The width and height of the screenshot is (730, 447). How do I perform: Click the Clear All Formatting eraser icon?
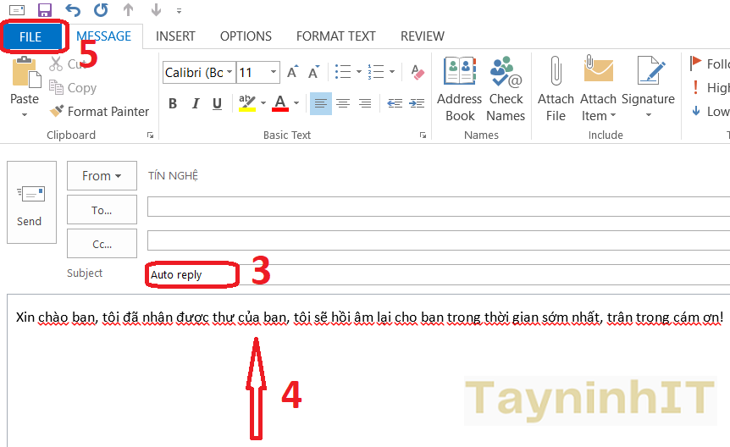click(x=417, y=73)
